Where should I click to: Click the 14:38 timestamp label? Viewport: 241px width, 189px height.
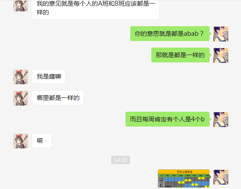(x=121, y=160)
